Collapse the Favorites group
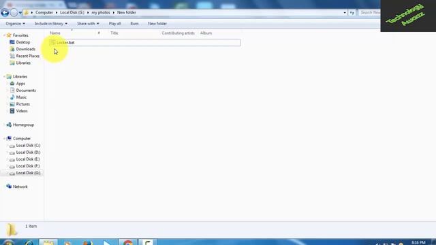 [4, 35]
